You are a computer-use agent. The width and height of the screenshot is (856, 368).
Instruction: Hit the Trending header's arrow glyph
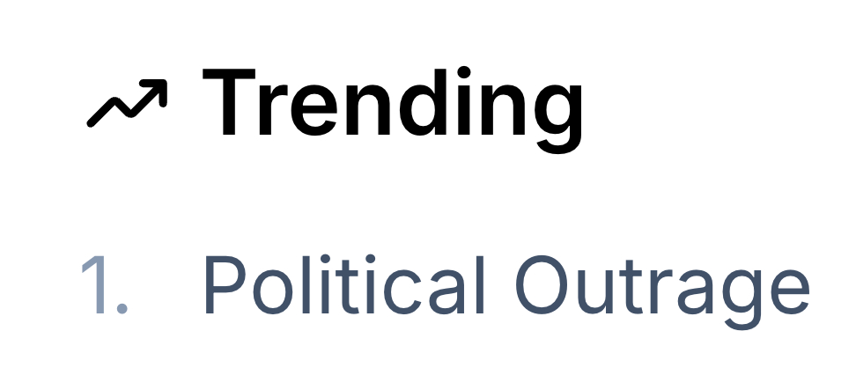click(x=128, y=101)
